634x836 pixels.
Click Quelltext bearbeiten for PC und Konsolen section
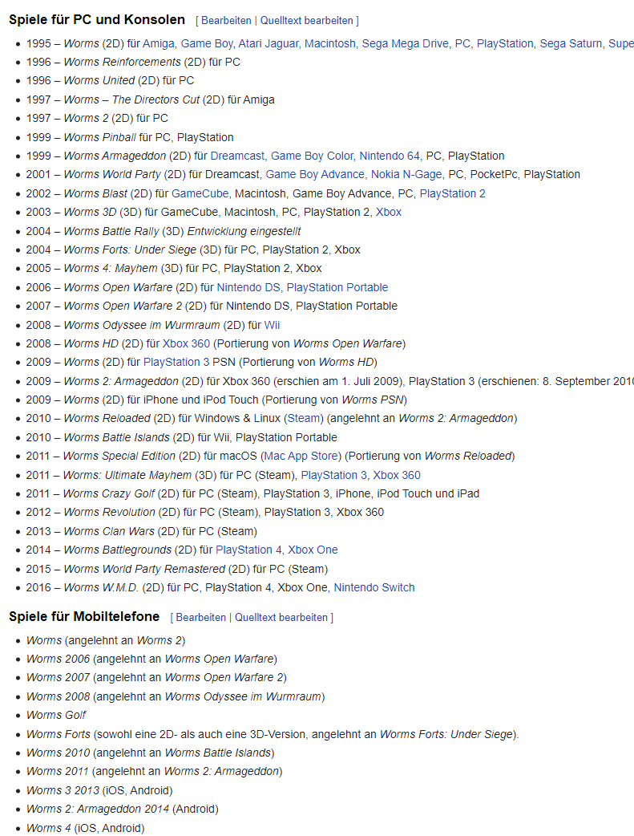pos(306,21)
